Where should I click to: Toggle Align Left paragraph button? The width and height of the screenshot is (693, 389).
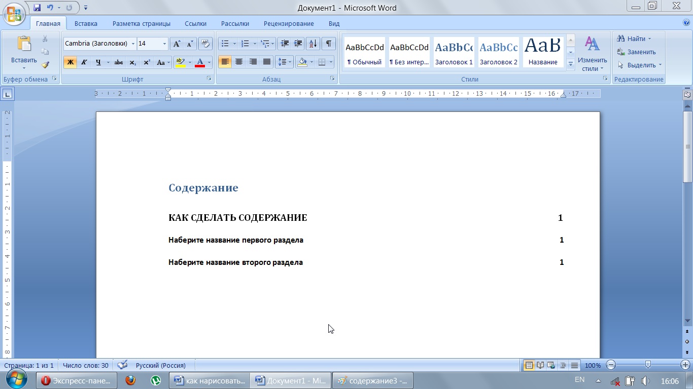(x=225, y=62)
